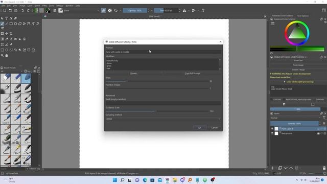Screen dimensions: 327x184
Task: Toggle Preserve Alpha in toolbar
Action: tap(110, 10)
